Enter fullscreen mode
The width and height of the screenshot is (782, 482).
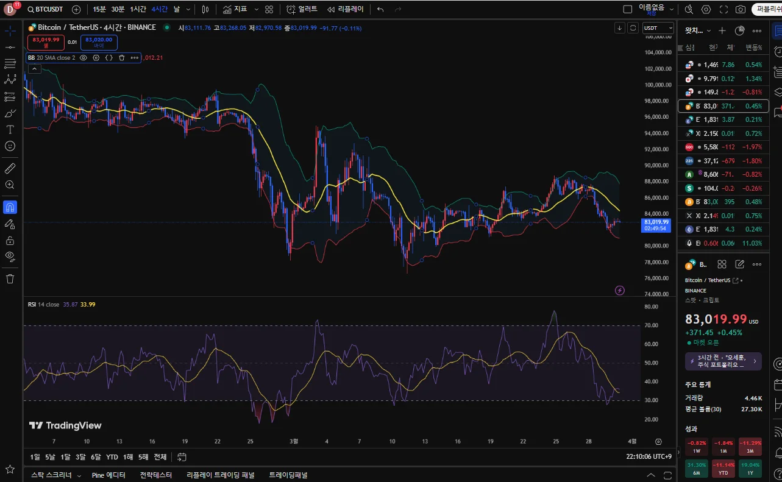click(x=723, y=9)
